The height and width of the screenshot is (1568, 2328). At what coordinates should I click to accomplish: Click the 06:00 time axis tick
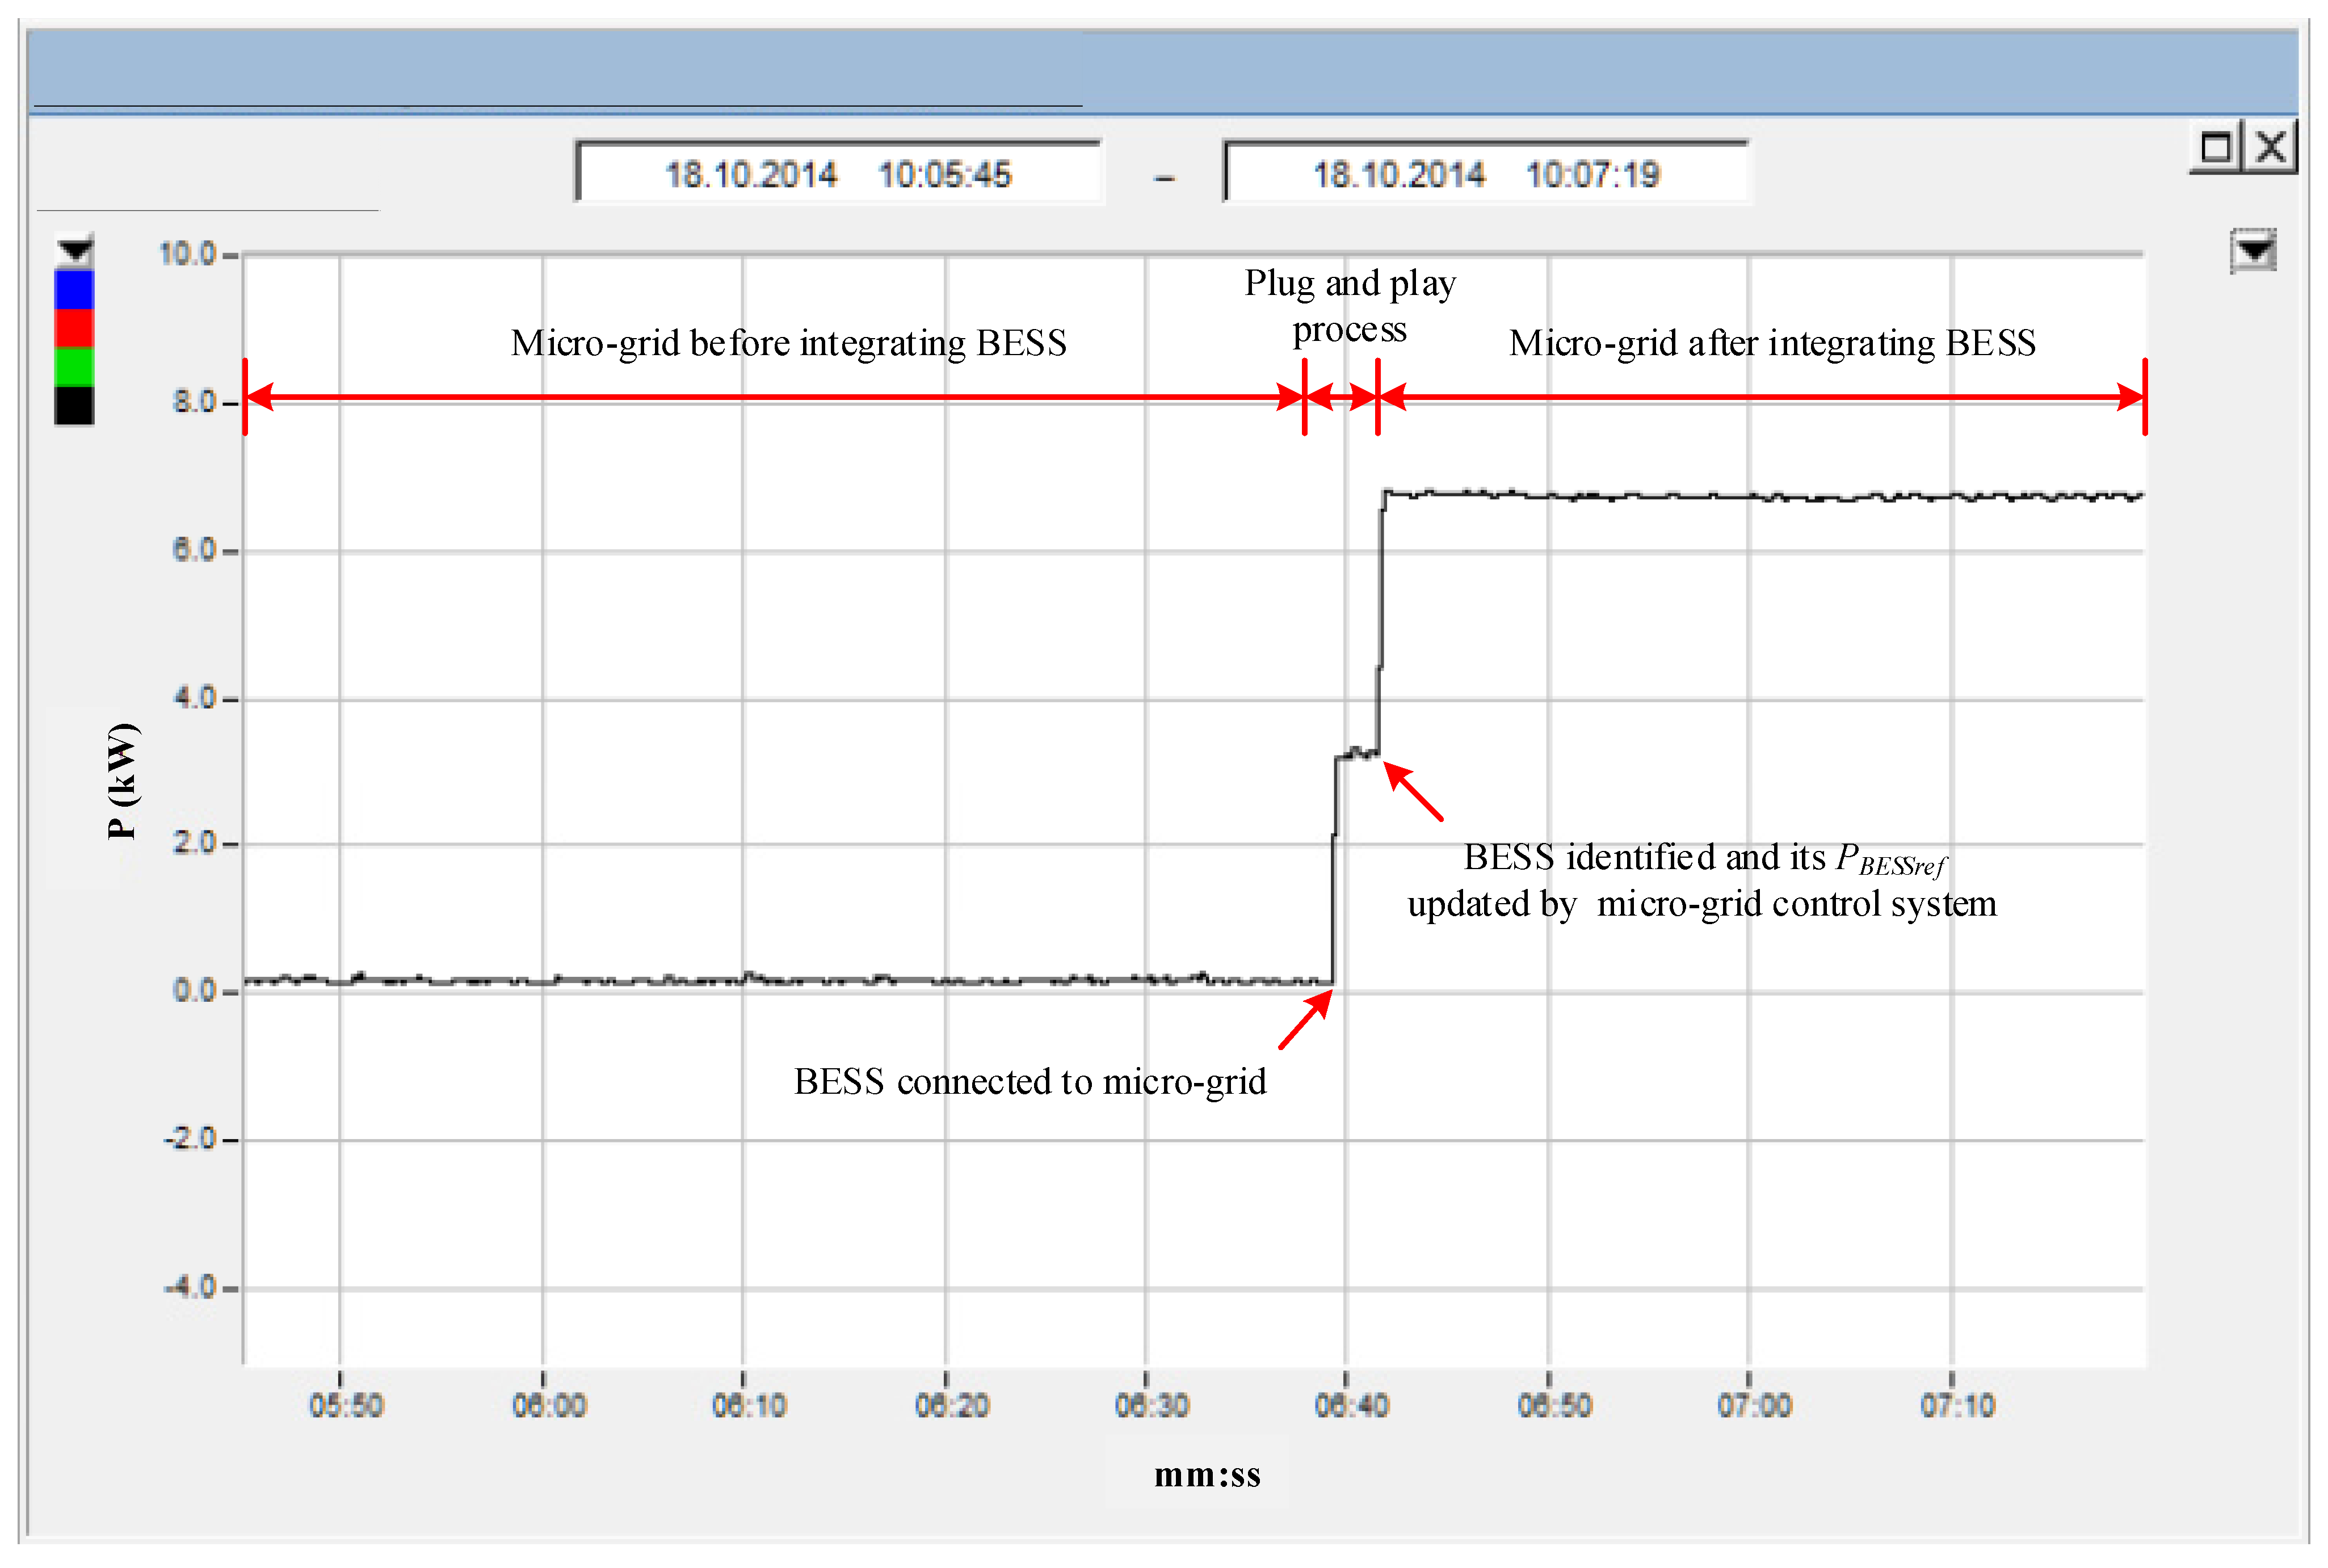[x=549, y=1405]
